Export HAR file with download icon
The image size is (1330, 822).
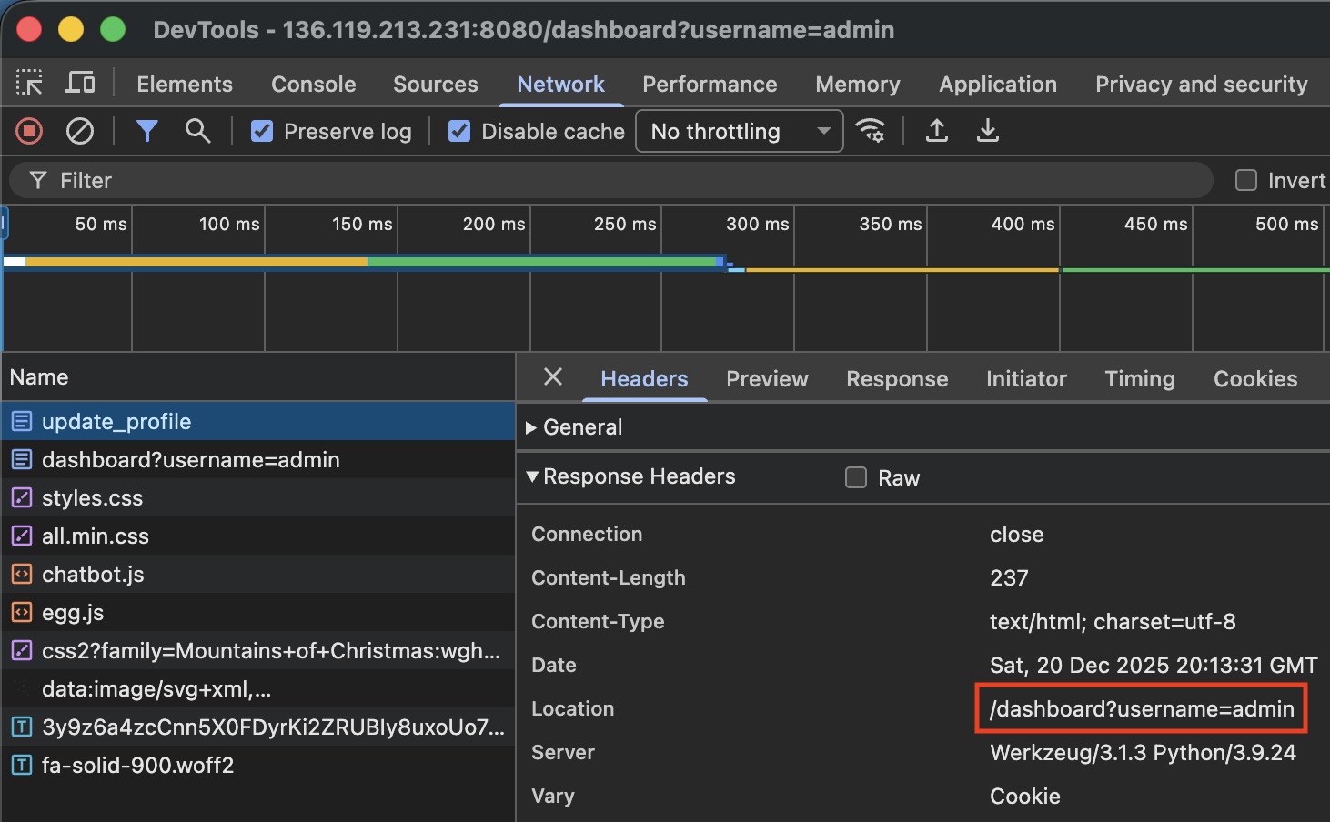987,132
